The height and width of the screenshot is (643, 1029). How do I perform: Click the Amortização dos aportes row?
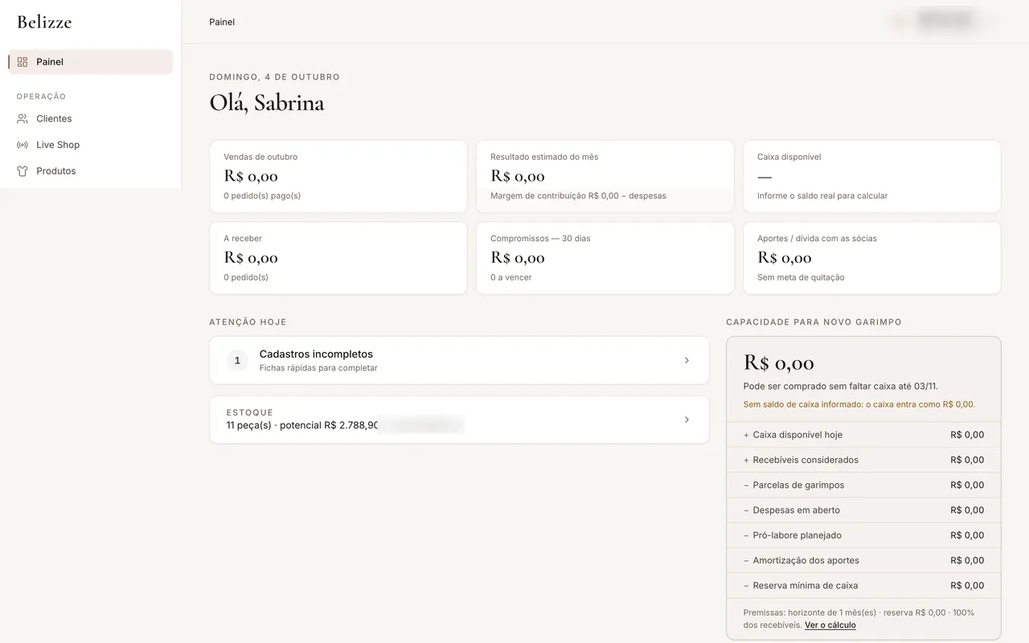point(863,560)
